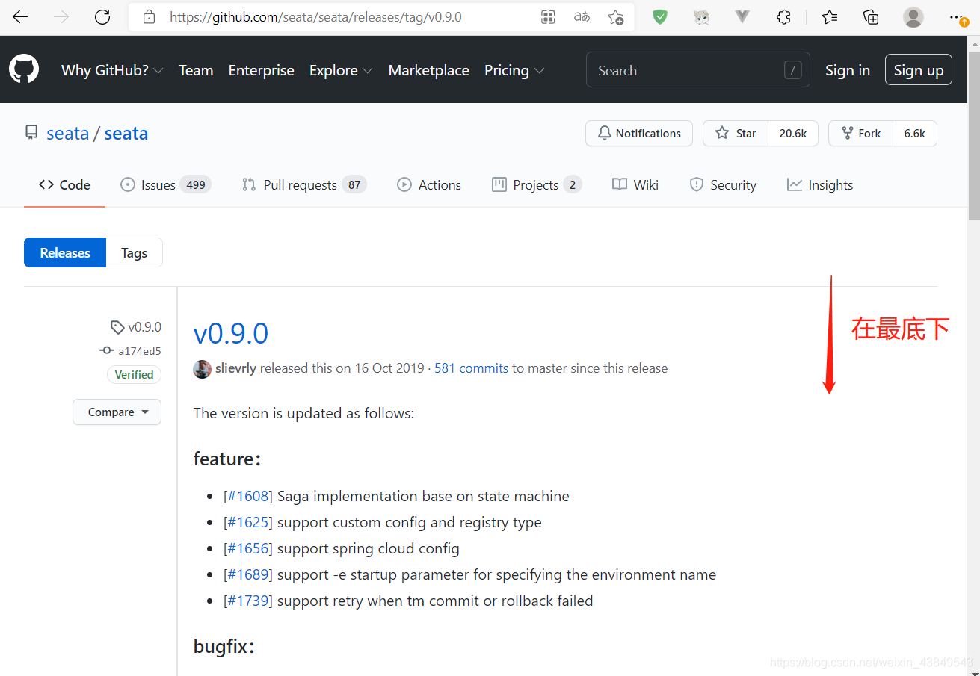Click the translate page icon
The height and width of the screenshot is (676, 980).
(582, 17)
